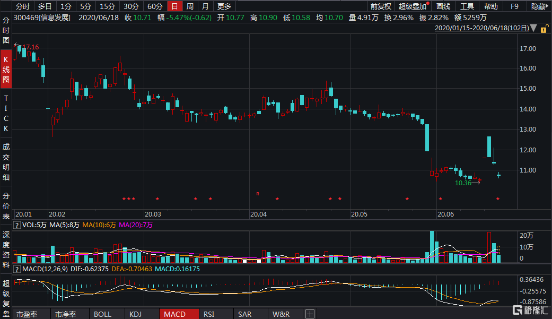This screenshot has height=319, width=552.
Task: Click the closing price 10.71
Action: pyautogui.click(x=143, y=18)
